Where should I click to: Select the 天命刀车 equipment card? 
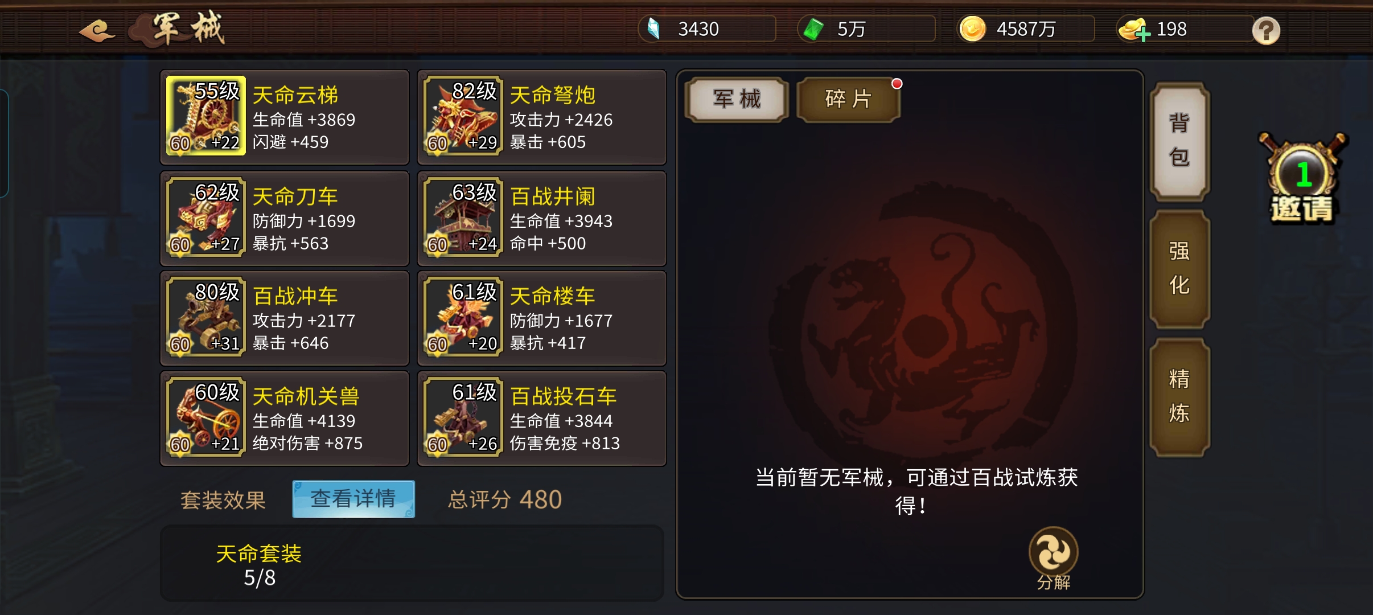285,219
